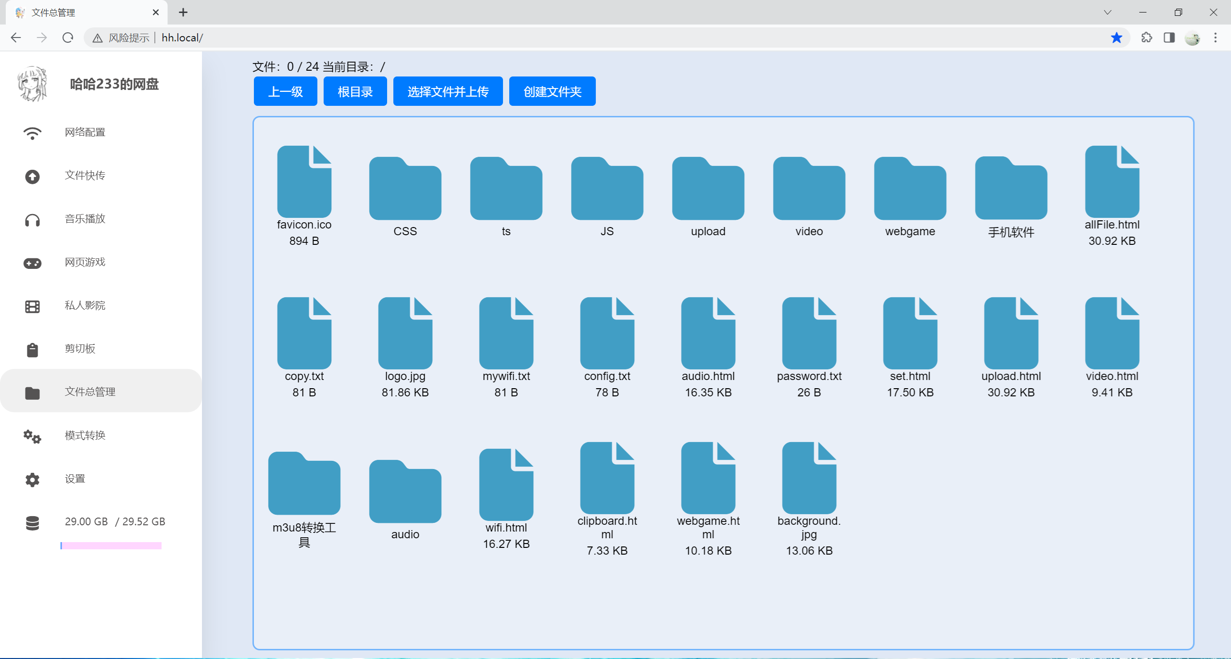Image resolution: width=1231 pixels, height=659 pixels.
Task: Select the favicon.ico file icon
Action: (304, 182)
